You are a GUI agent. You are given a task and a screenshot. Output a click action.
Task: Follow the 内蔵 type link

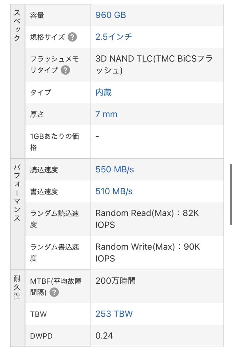pyautogui.click(x=103, y=92)
